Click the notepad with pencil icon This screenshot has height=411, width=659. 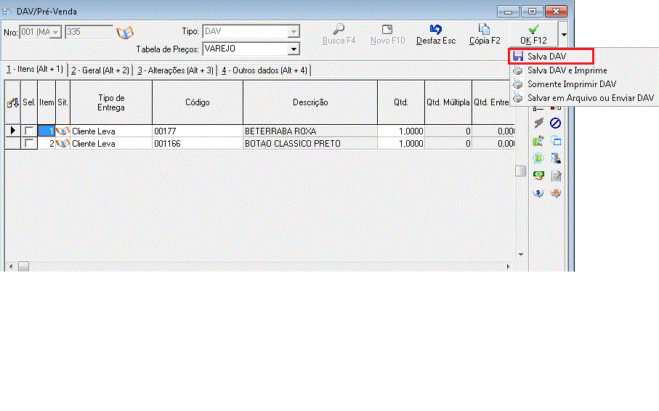(556, 176)
